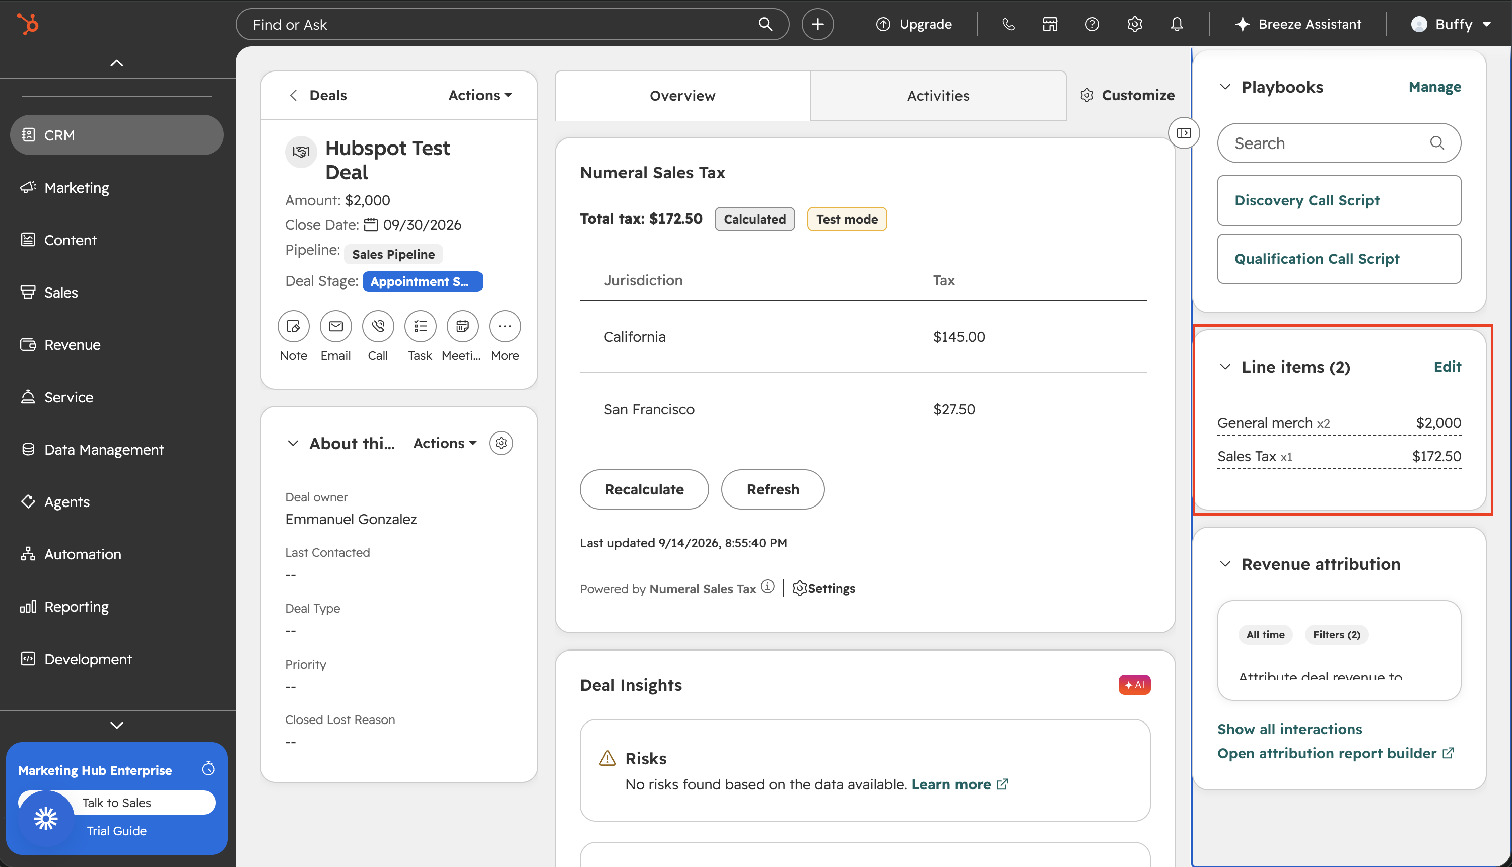Click the deal handshake avatar icon

(x=301, y=152)
